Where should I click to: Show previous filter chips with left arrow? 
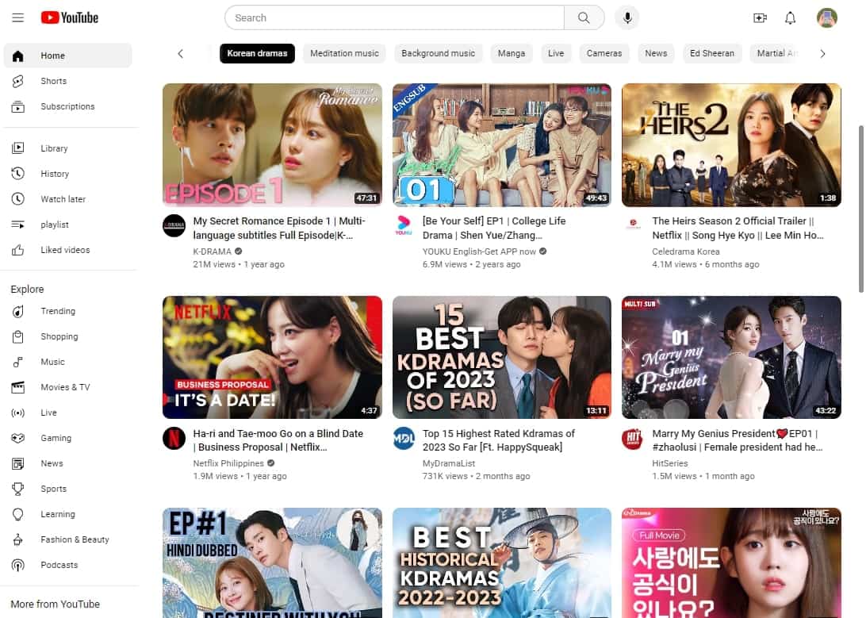(x=181, y=54)
